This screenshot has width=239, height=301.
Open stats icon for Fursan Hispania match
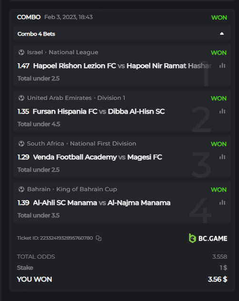222,111
